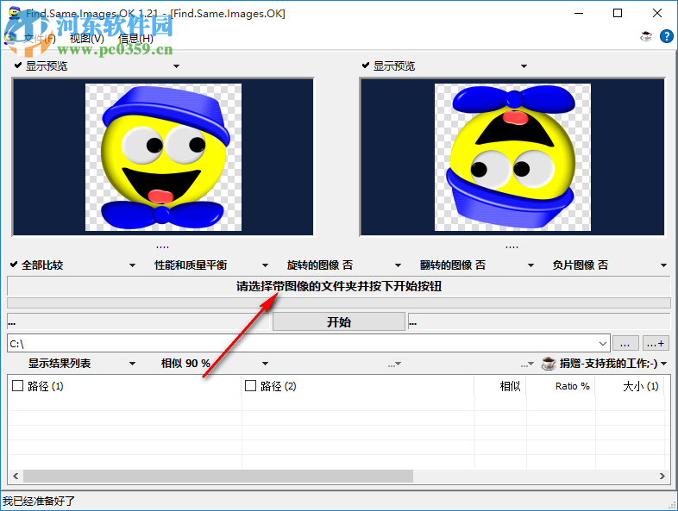Click the progress bar below the banner
This screenshot has height=511, width=678.
coord(338,302)
